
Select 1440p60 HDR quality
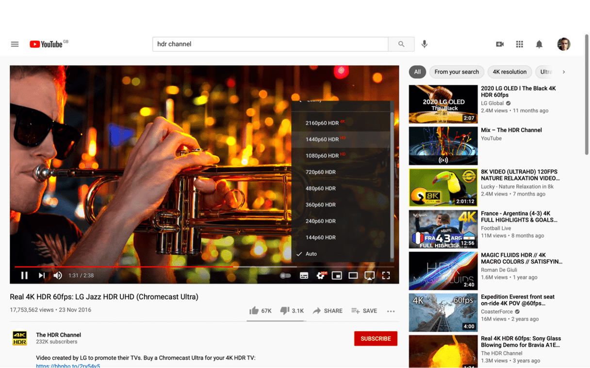pyautogui.click(x=341, y=139)
